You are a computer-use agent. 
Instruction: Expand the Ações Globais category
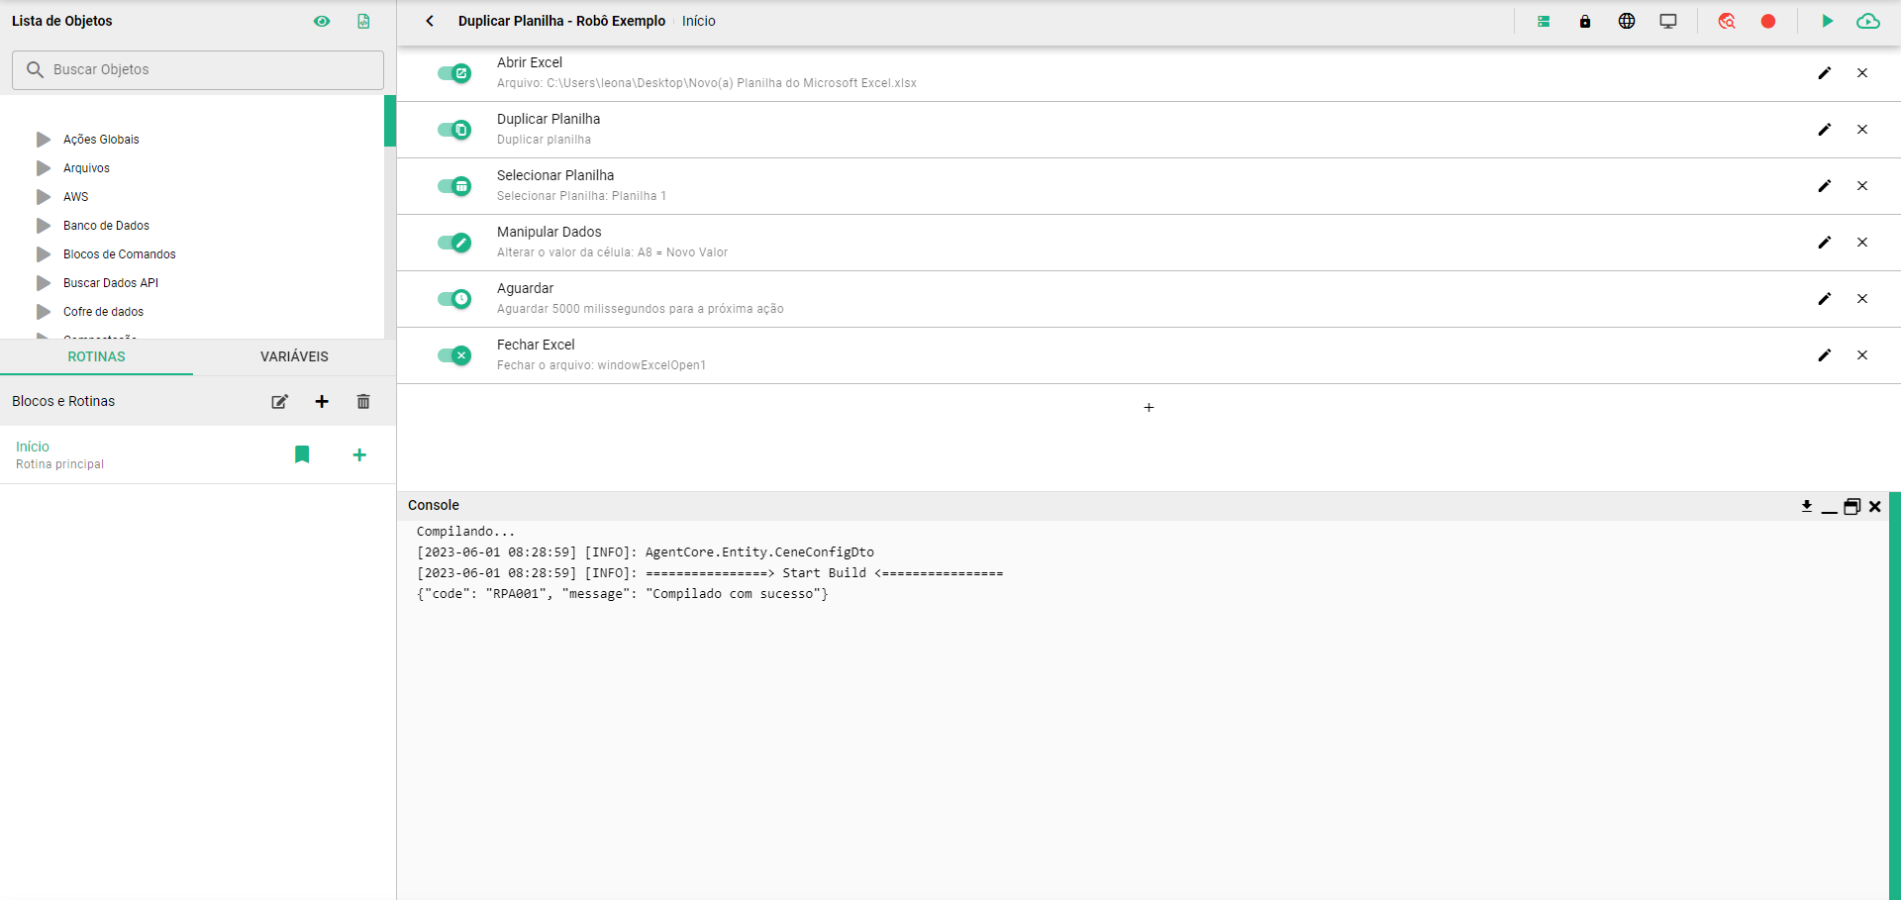(x=44, y=140)
